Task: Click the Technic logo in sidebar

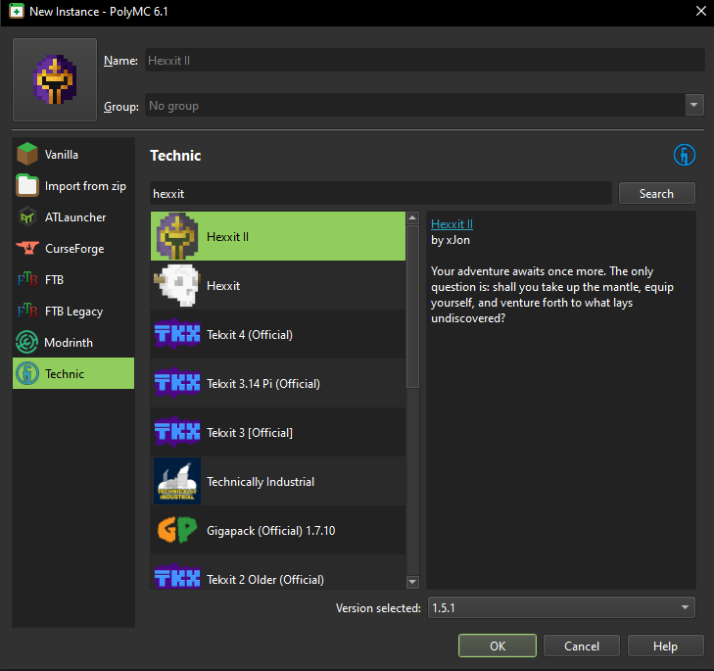Action: [x=27, y=373]
